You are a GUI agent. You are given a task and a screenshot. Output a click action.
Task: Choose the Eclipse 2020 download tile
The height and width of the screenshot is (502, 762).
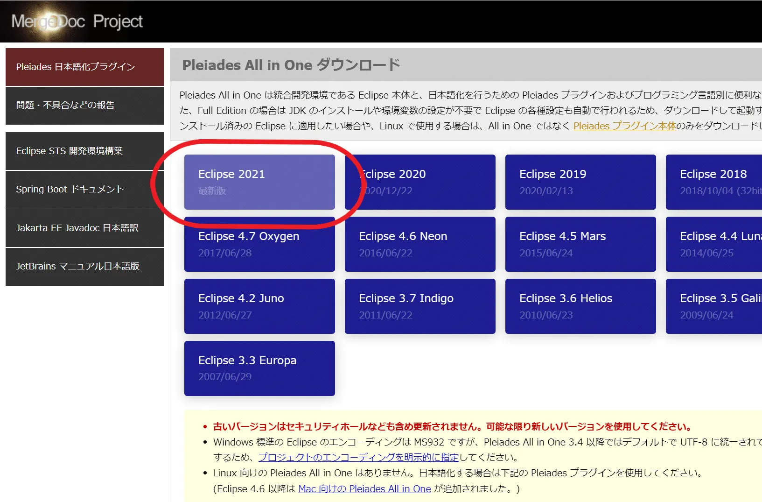420,182
